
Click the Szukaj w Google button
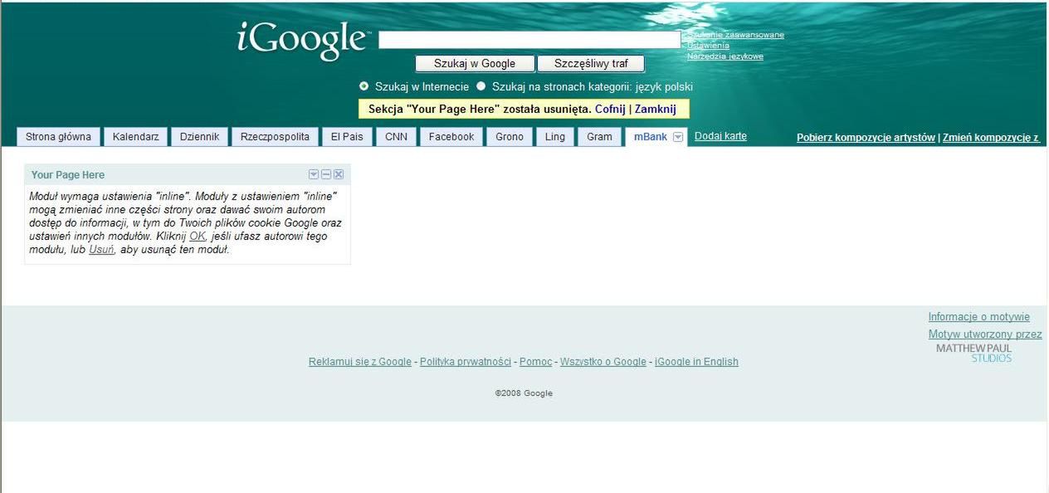(x=475, y=64)
